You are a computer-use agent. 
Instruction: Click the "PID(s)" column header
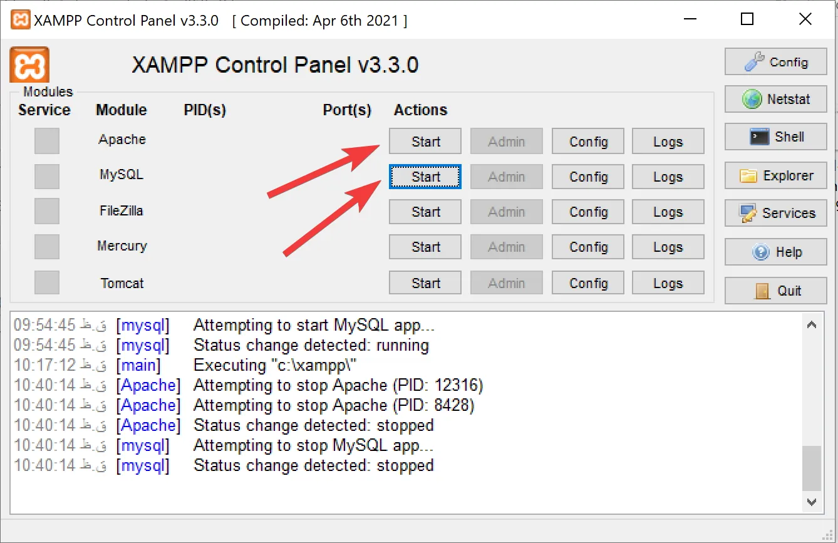[x=205, y=110]
